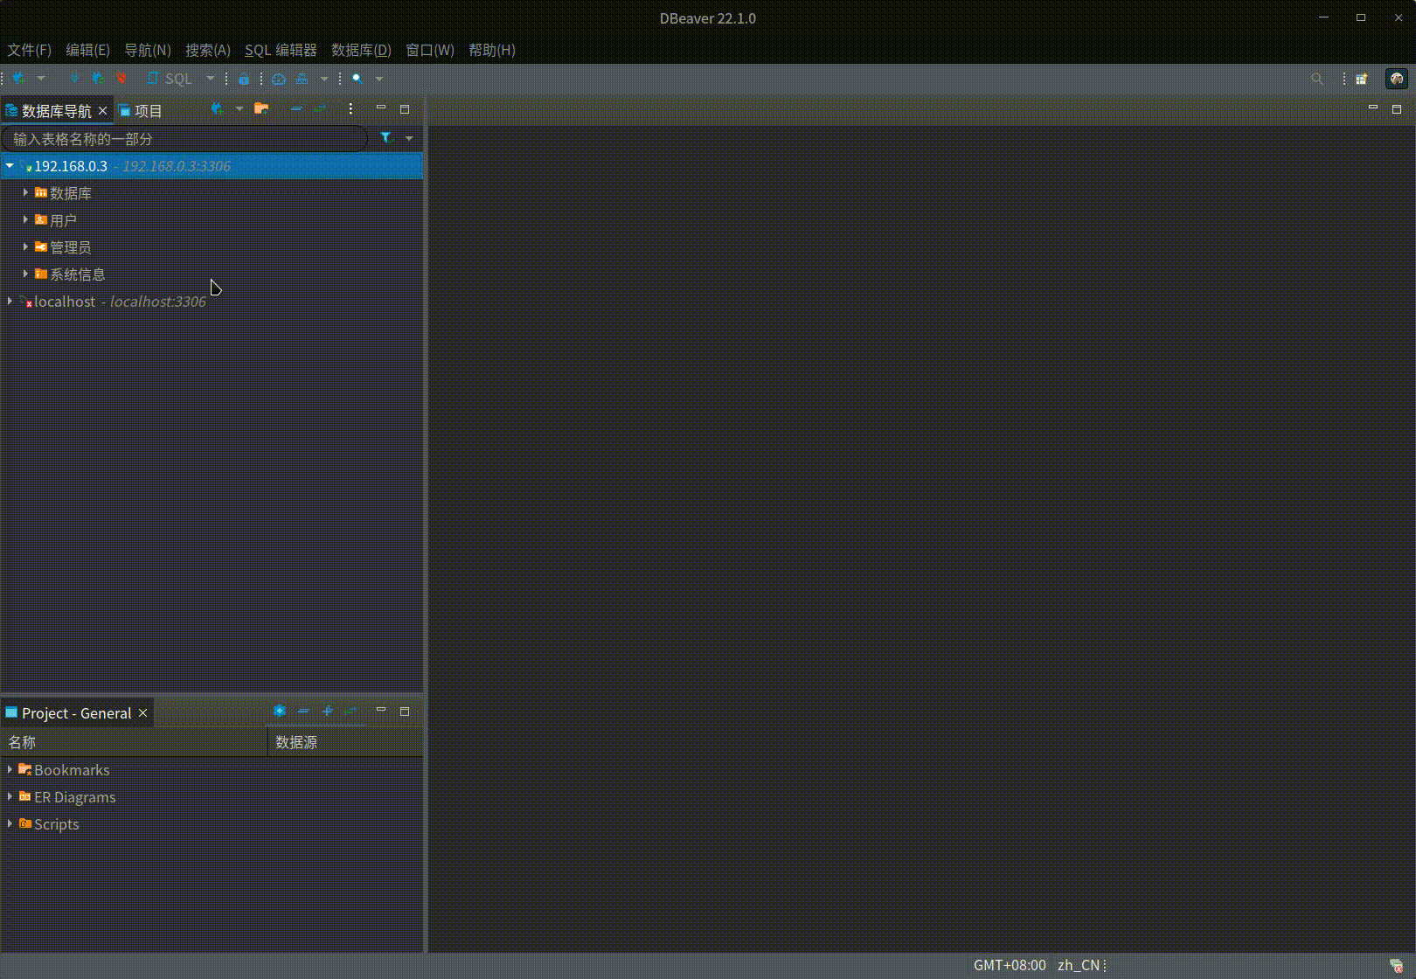
Task: Select the ER Diagrams folder row
Action: [212, 797]
